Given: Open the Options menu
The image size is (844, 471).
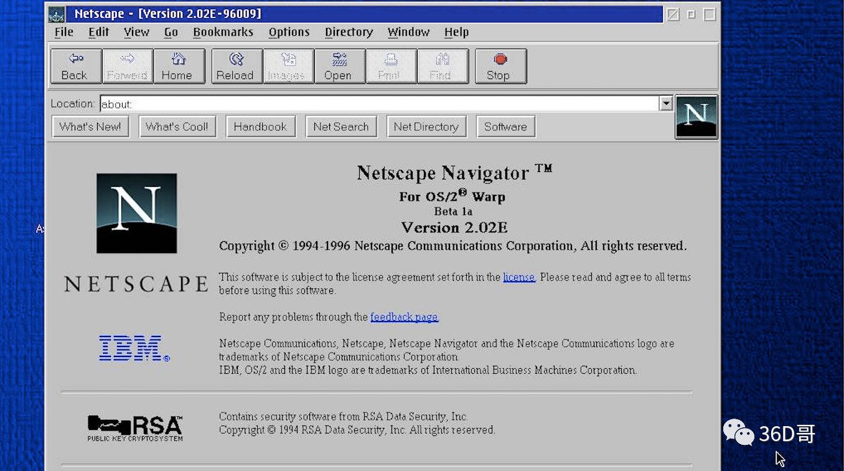Looking at the screenshot, I should pos(289,32).
